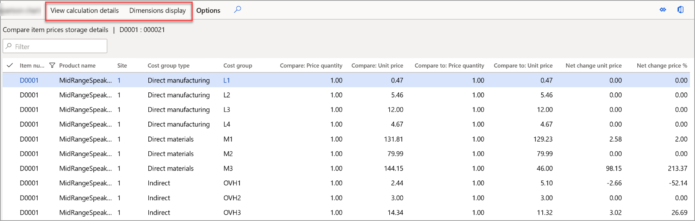Screen dimensions: 695x221
Task: Click the D0001 item number in OVH3 row
Action: [x=29, y=213]
